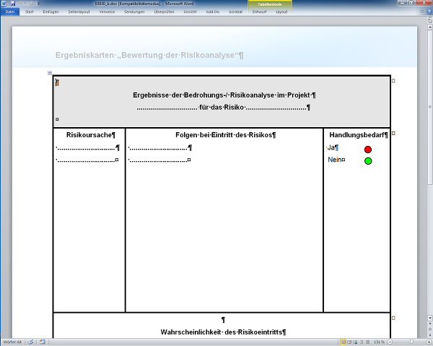Click the save icon in quick access toolbar
The height and width of the screenshot is (346, 433).
(x=12, y=4)
